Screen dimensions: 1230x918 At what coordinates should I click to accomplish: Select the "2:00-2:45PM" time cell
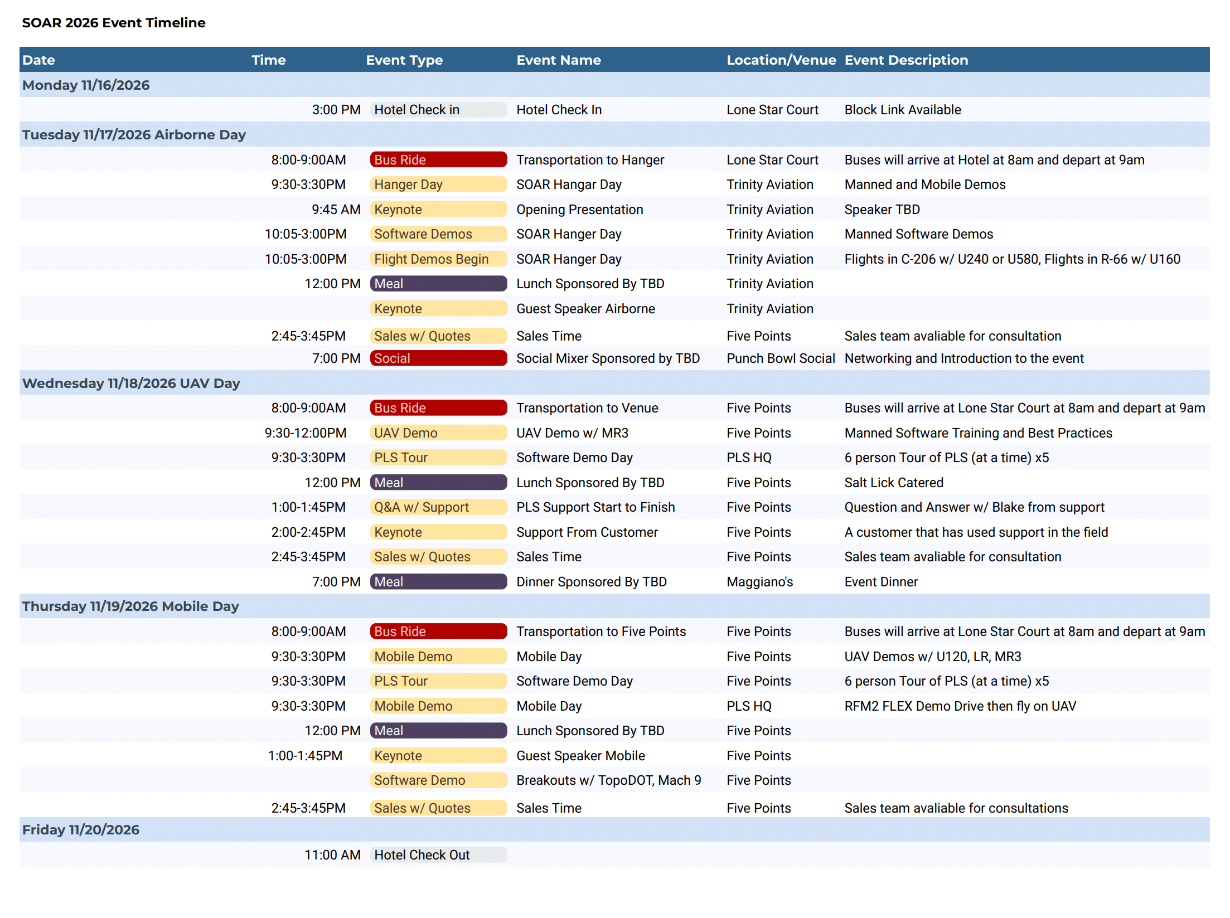tap(308, 532)
